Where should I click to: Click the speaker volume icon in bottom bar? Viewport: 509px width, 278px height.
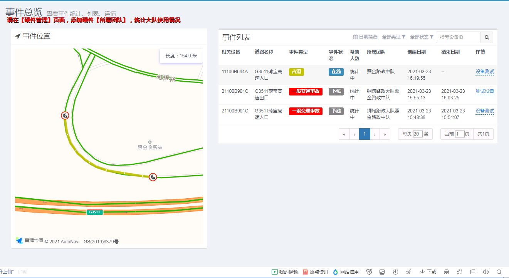[x=485, y=272]
